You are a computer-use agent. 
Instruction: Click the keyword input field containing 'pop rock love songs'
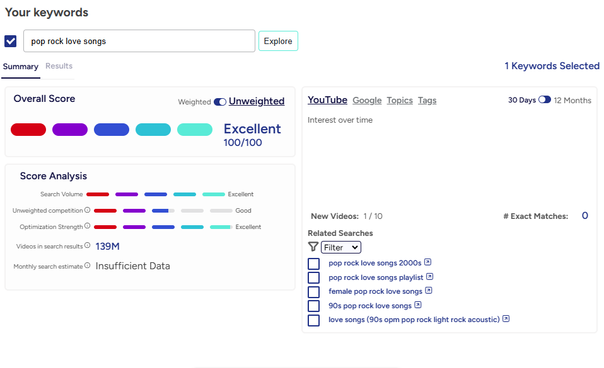point(139,42)
